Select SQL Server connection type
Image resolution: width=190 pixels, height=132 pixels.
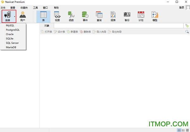(12, 43)
